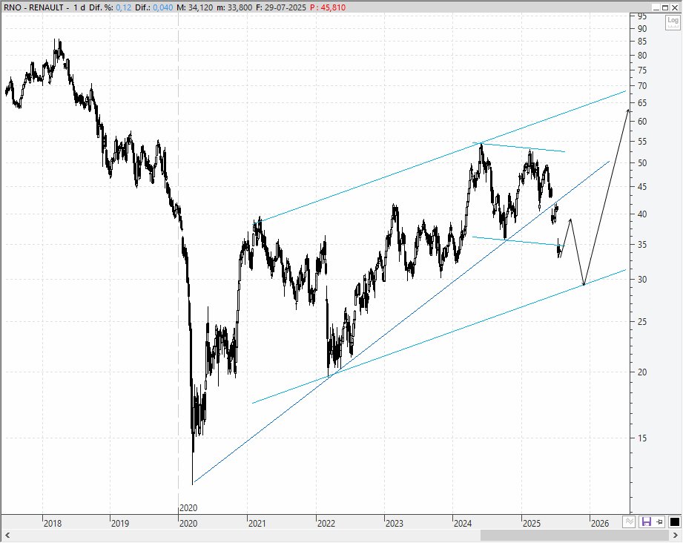Click the purple save diskette icon
The image size is (683, 543).
[646, 521]
